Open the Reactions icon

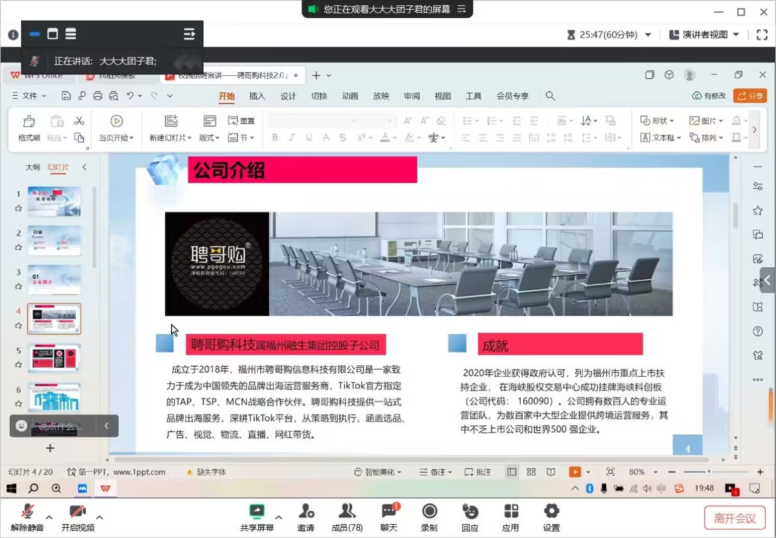click(470, 512)
